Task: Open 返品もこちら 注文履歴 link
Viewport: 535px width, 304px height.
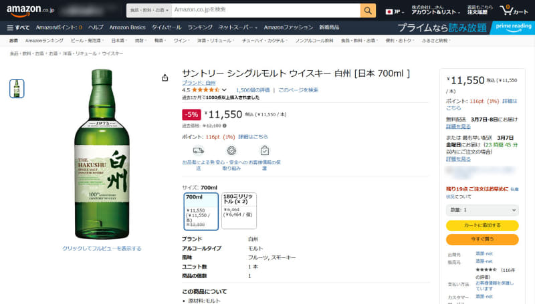Action: [479, 10]
